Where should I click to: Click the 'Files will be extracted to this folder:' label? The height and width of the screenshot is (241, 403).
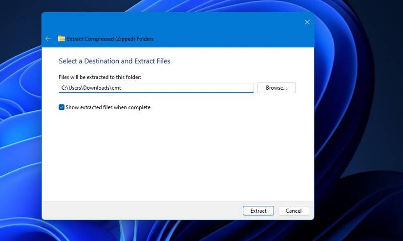[100, 77]
